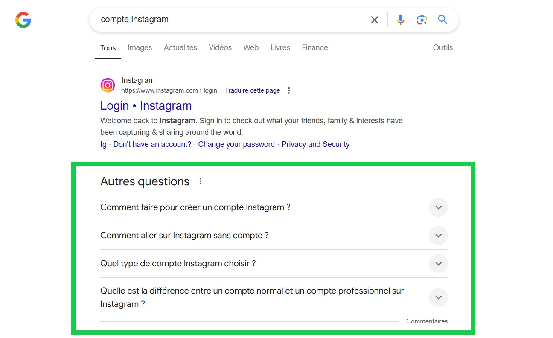Open the 'Ig' sitelink
553x338 pixels.
click(x=103, y=144)
